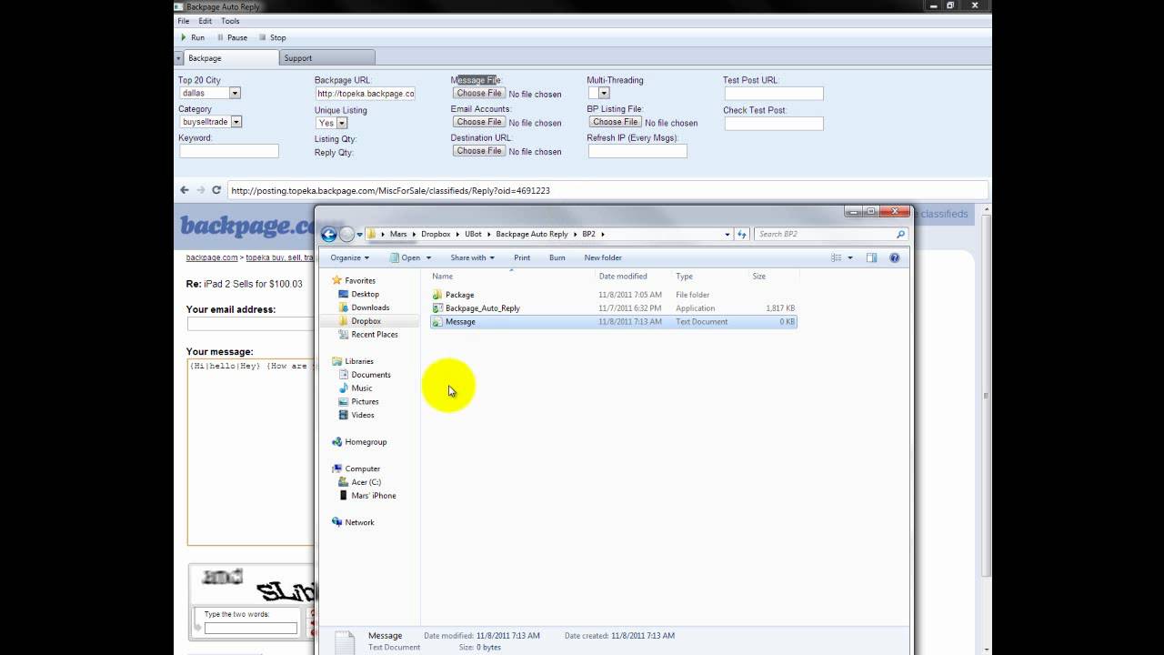
Task: Open the Organize dropdown menu
Action: coord(350,257)
